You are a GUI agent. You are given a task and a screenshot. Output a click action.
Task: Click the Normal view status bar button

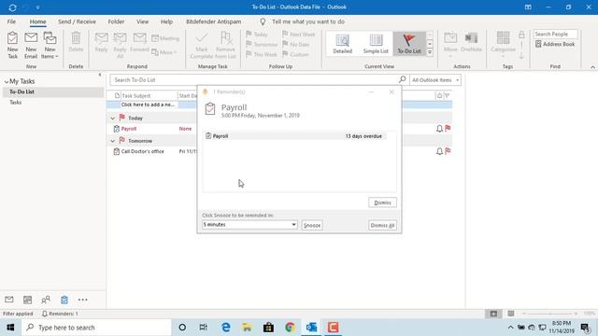493,314
